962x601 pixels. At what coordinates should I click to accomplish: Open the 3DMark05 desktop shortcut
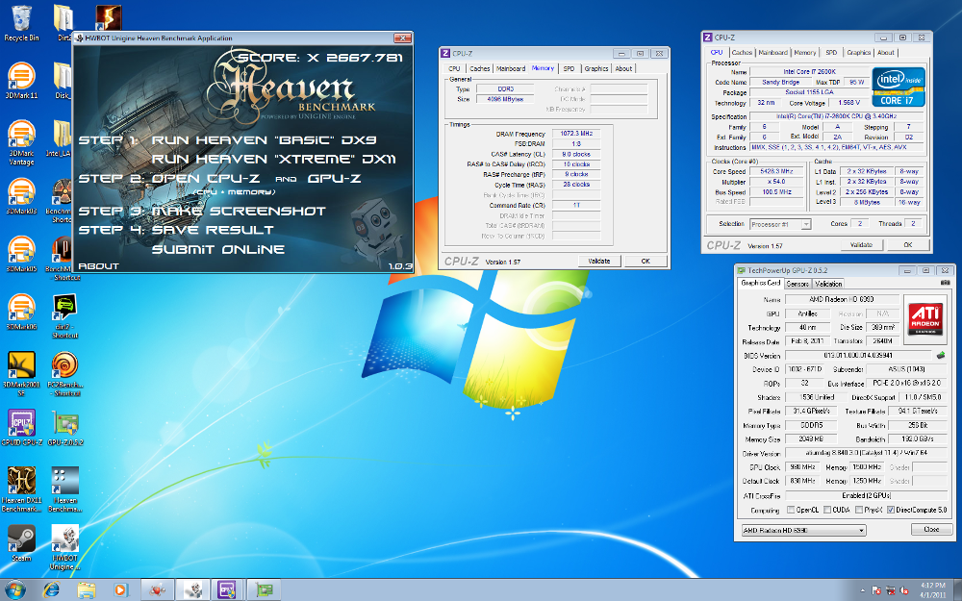click(x=21, y=254)
